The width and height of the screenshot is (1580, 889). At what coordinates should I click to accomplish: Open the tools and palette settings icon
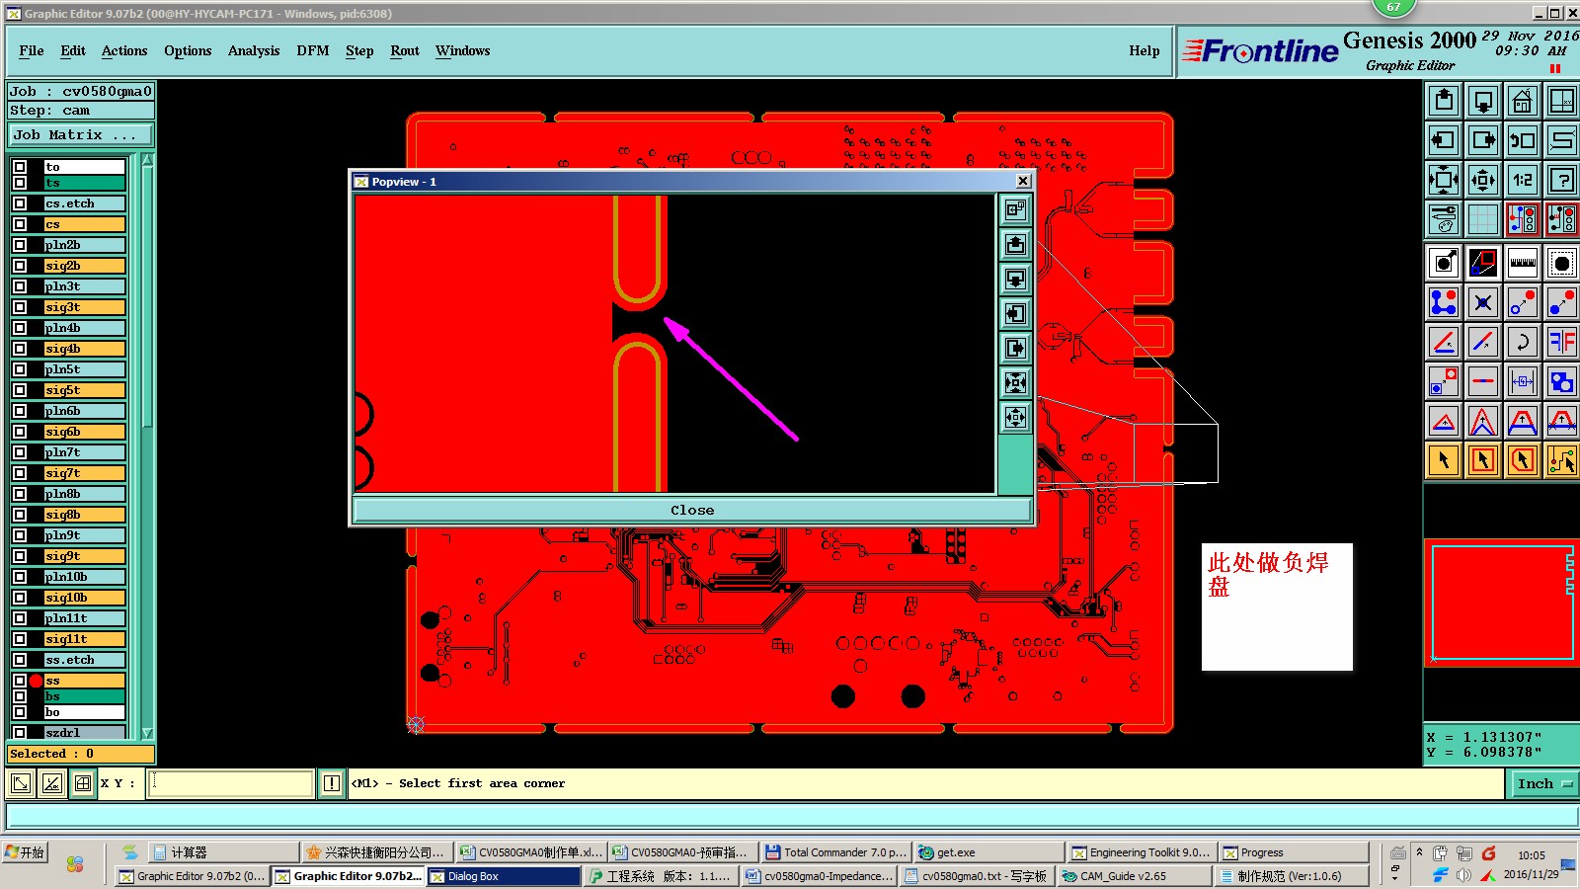pos(1444,219)
